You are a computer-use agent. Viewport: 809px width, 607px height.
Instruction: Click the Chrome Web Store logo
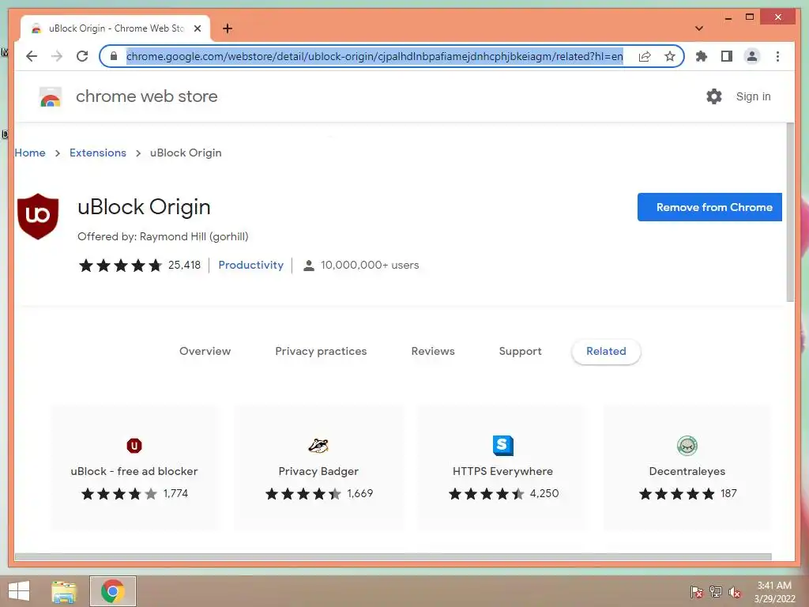(x=51, y=96)
